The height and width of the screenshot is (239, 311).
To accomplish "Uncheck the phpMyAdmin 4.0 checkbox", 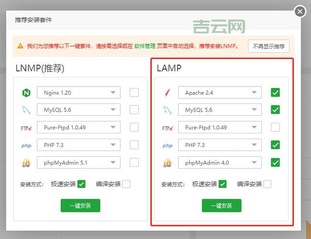I will pyautogui.click(x=275, y=163).
